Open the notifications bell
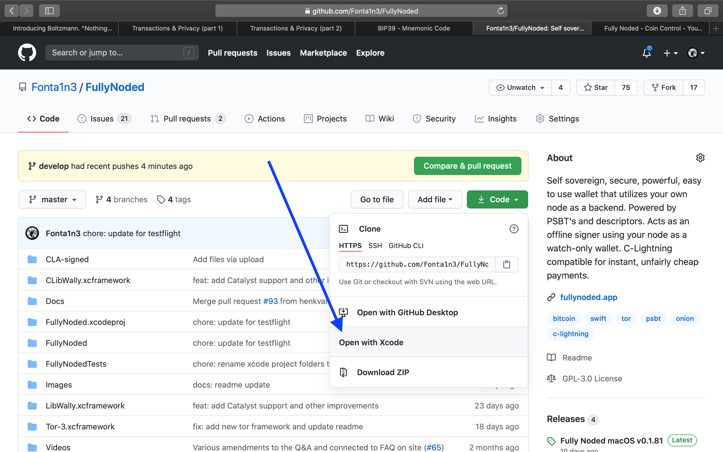The width and height of the screenshot is (723, 452). [647, 53]
